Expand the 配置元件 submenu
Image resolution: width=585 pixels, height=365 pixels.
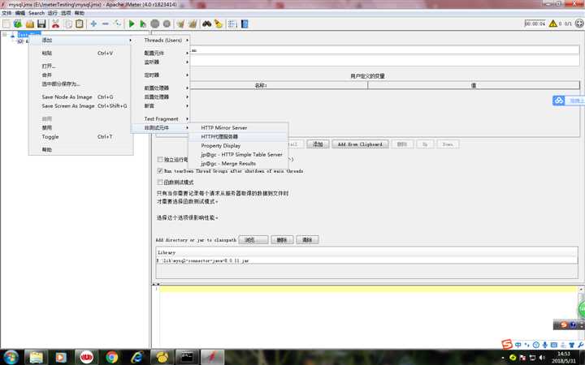[x=161, y=53]
